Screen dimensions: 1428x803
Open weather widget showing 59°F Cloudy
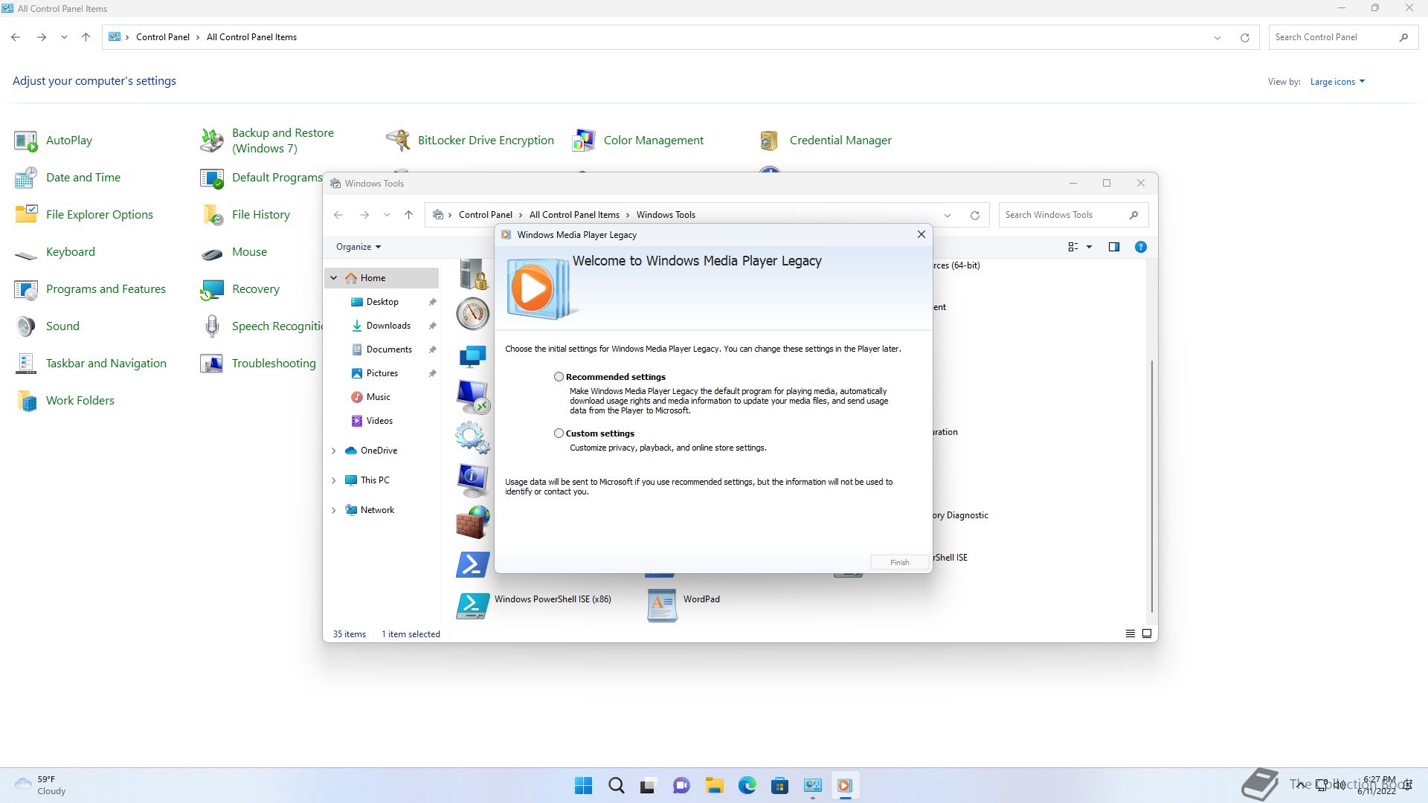click(x=41, y=785)
